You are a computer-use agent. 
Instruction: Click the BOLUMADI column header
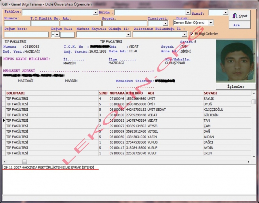point(52,93)
